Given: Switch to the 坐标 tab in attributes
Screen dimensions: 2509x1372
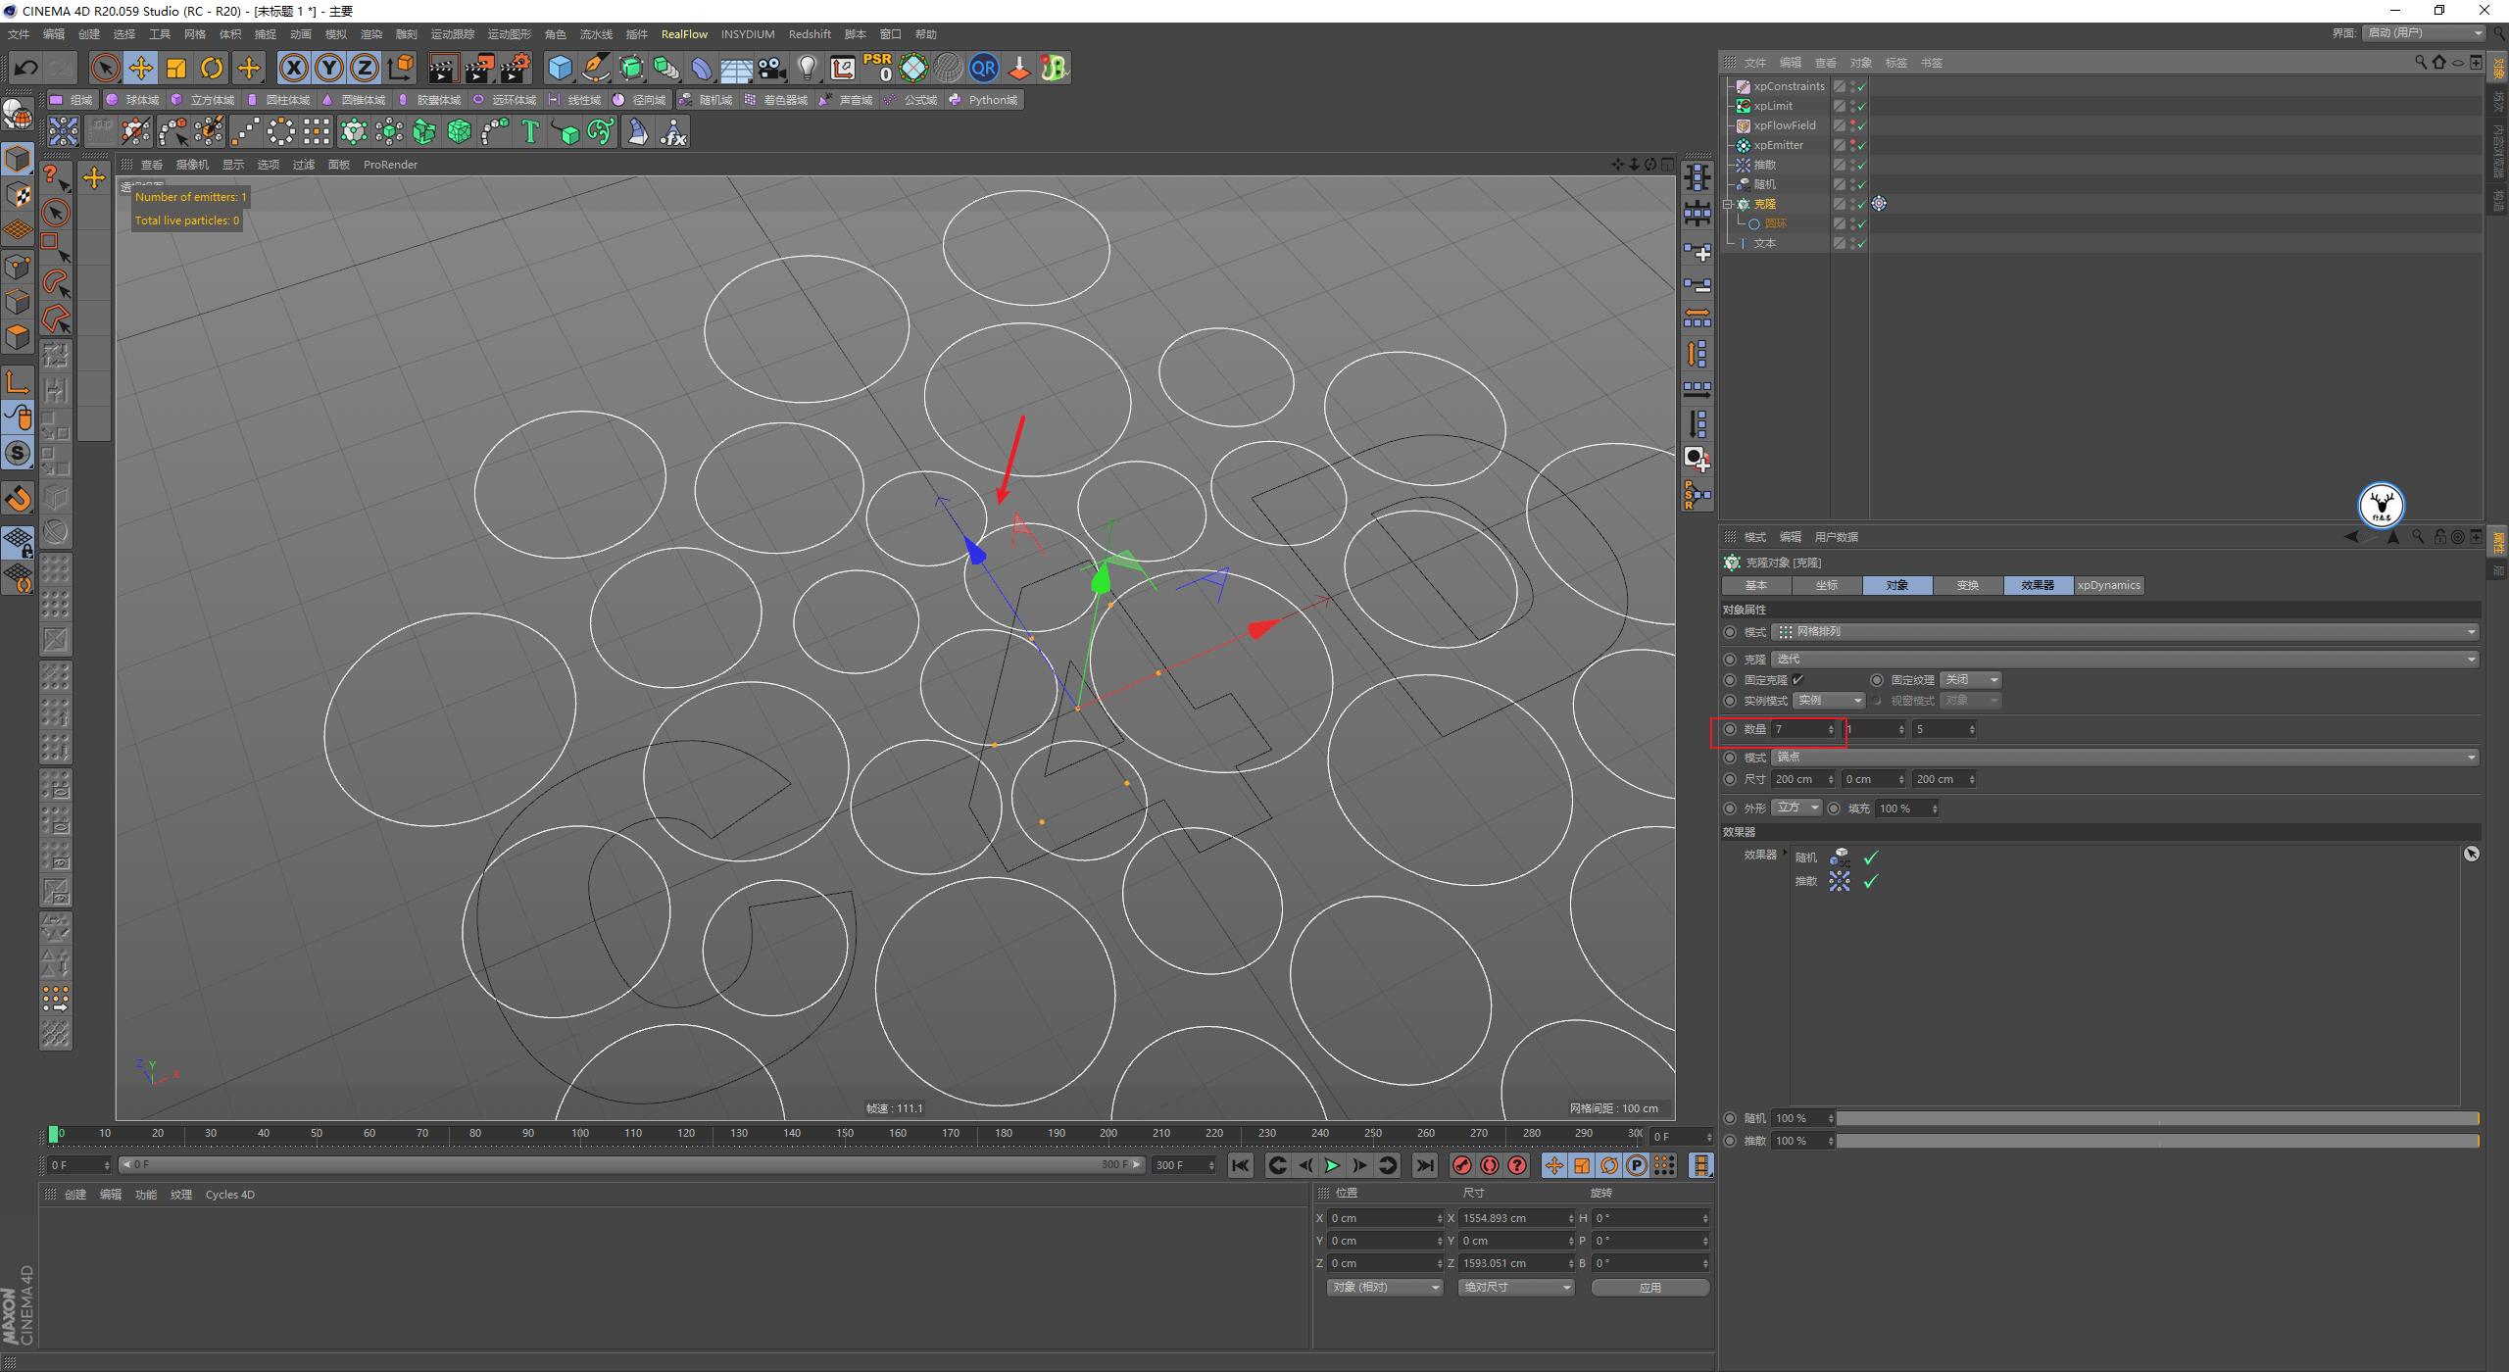Looking at the screenshot, I should tap(1827, 585).
